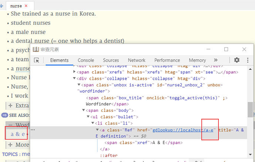
Task: Click the inspect element picker icon
Action: click(37, 60)
